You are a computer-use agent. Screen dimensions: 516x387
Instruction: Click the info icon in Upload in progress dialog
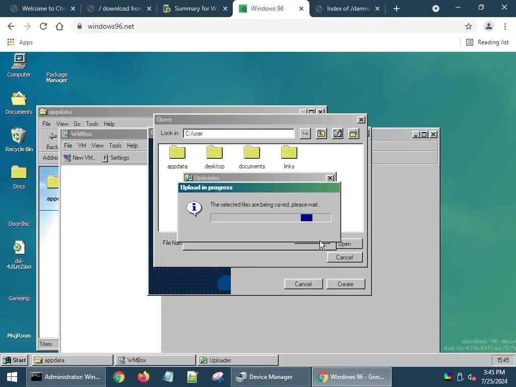point(194,208)
